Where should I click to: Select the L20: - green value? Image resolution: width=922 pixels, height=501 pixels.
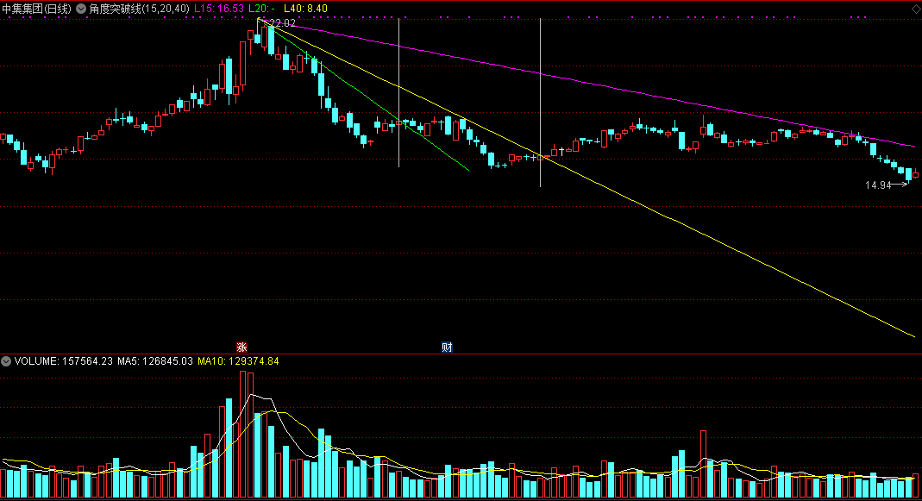coord(261,9)
